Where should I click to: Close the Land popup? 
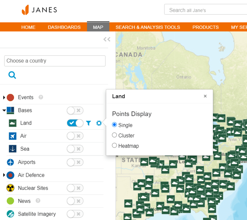click(x=205, y=96)
